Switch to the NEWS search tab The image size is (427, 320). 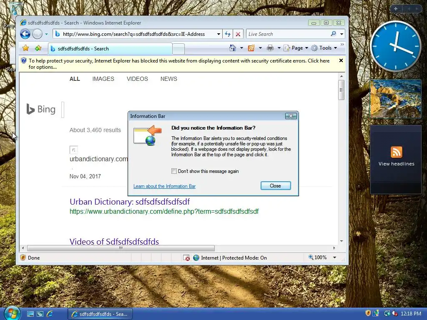168,79
